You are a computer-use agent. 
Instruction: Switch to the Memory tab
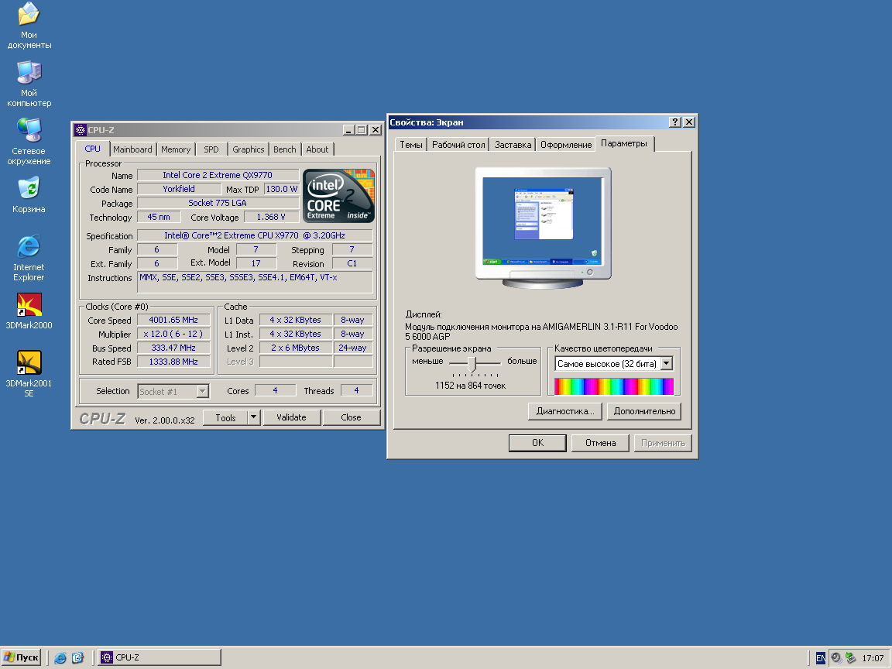tap(176, 149)
